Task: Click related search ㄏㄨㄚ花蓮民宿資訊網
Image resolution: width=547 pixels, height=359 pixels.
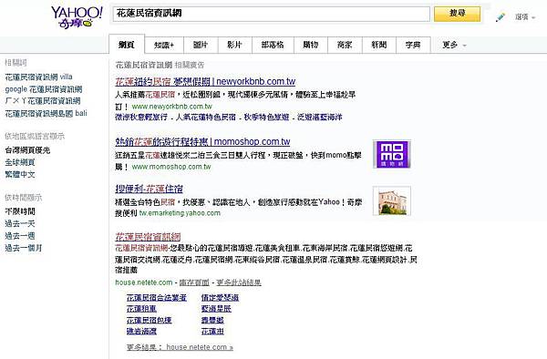Action: (43, 101)
